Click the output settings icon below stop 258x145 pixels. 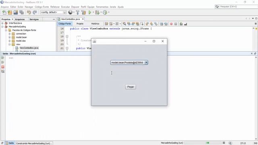click(x=3, y=71)
